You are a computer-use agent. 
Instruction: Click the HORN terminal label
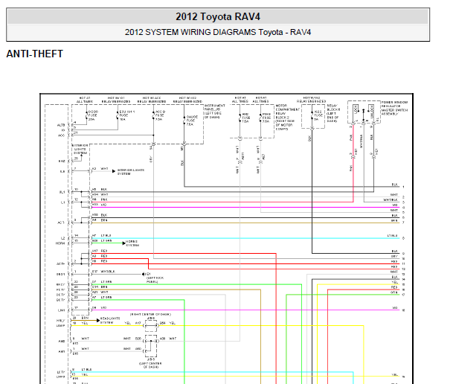(60, 243)
